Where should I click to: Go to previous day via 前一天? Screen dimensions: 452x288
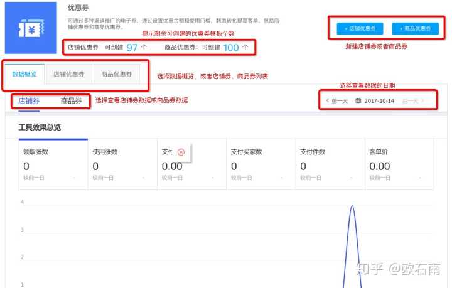(339, 100)
